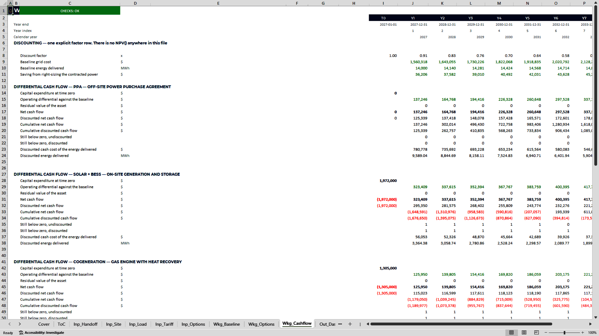Click the Y1 column heading cell
The image size is (599, 336).
(x=413, y=18)
